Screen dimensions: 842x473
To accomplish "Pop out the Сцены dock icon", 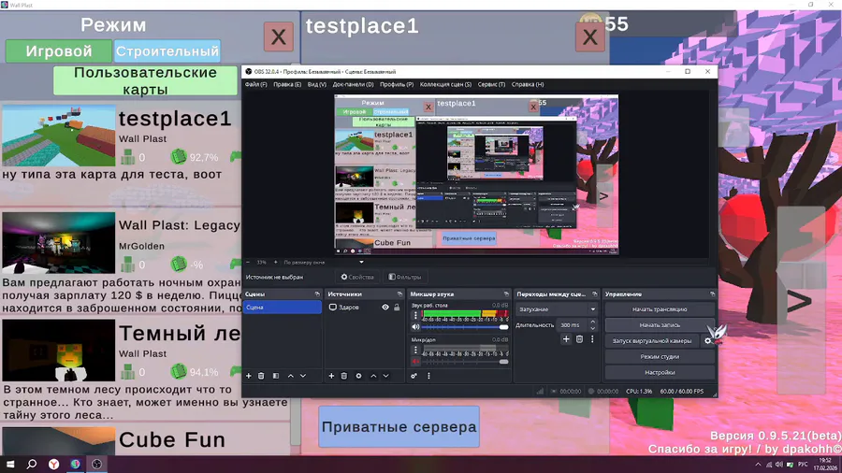I will [x=317, y=294].
